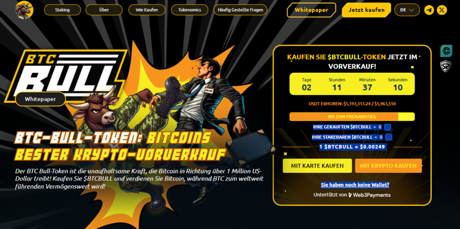
Task: Open the Telegram channel icon
Action: coord(429,10)
